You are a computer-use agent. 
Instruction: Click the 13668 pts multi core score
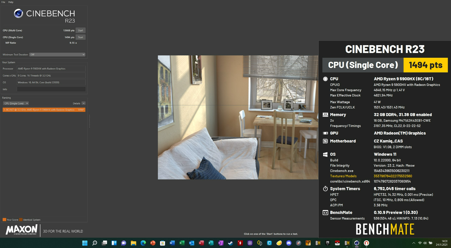69,30
